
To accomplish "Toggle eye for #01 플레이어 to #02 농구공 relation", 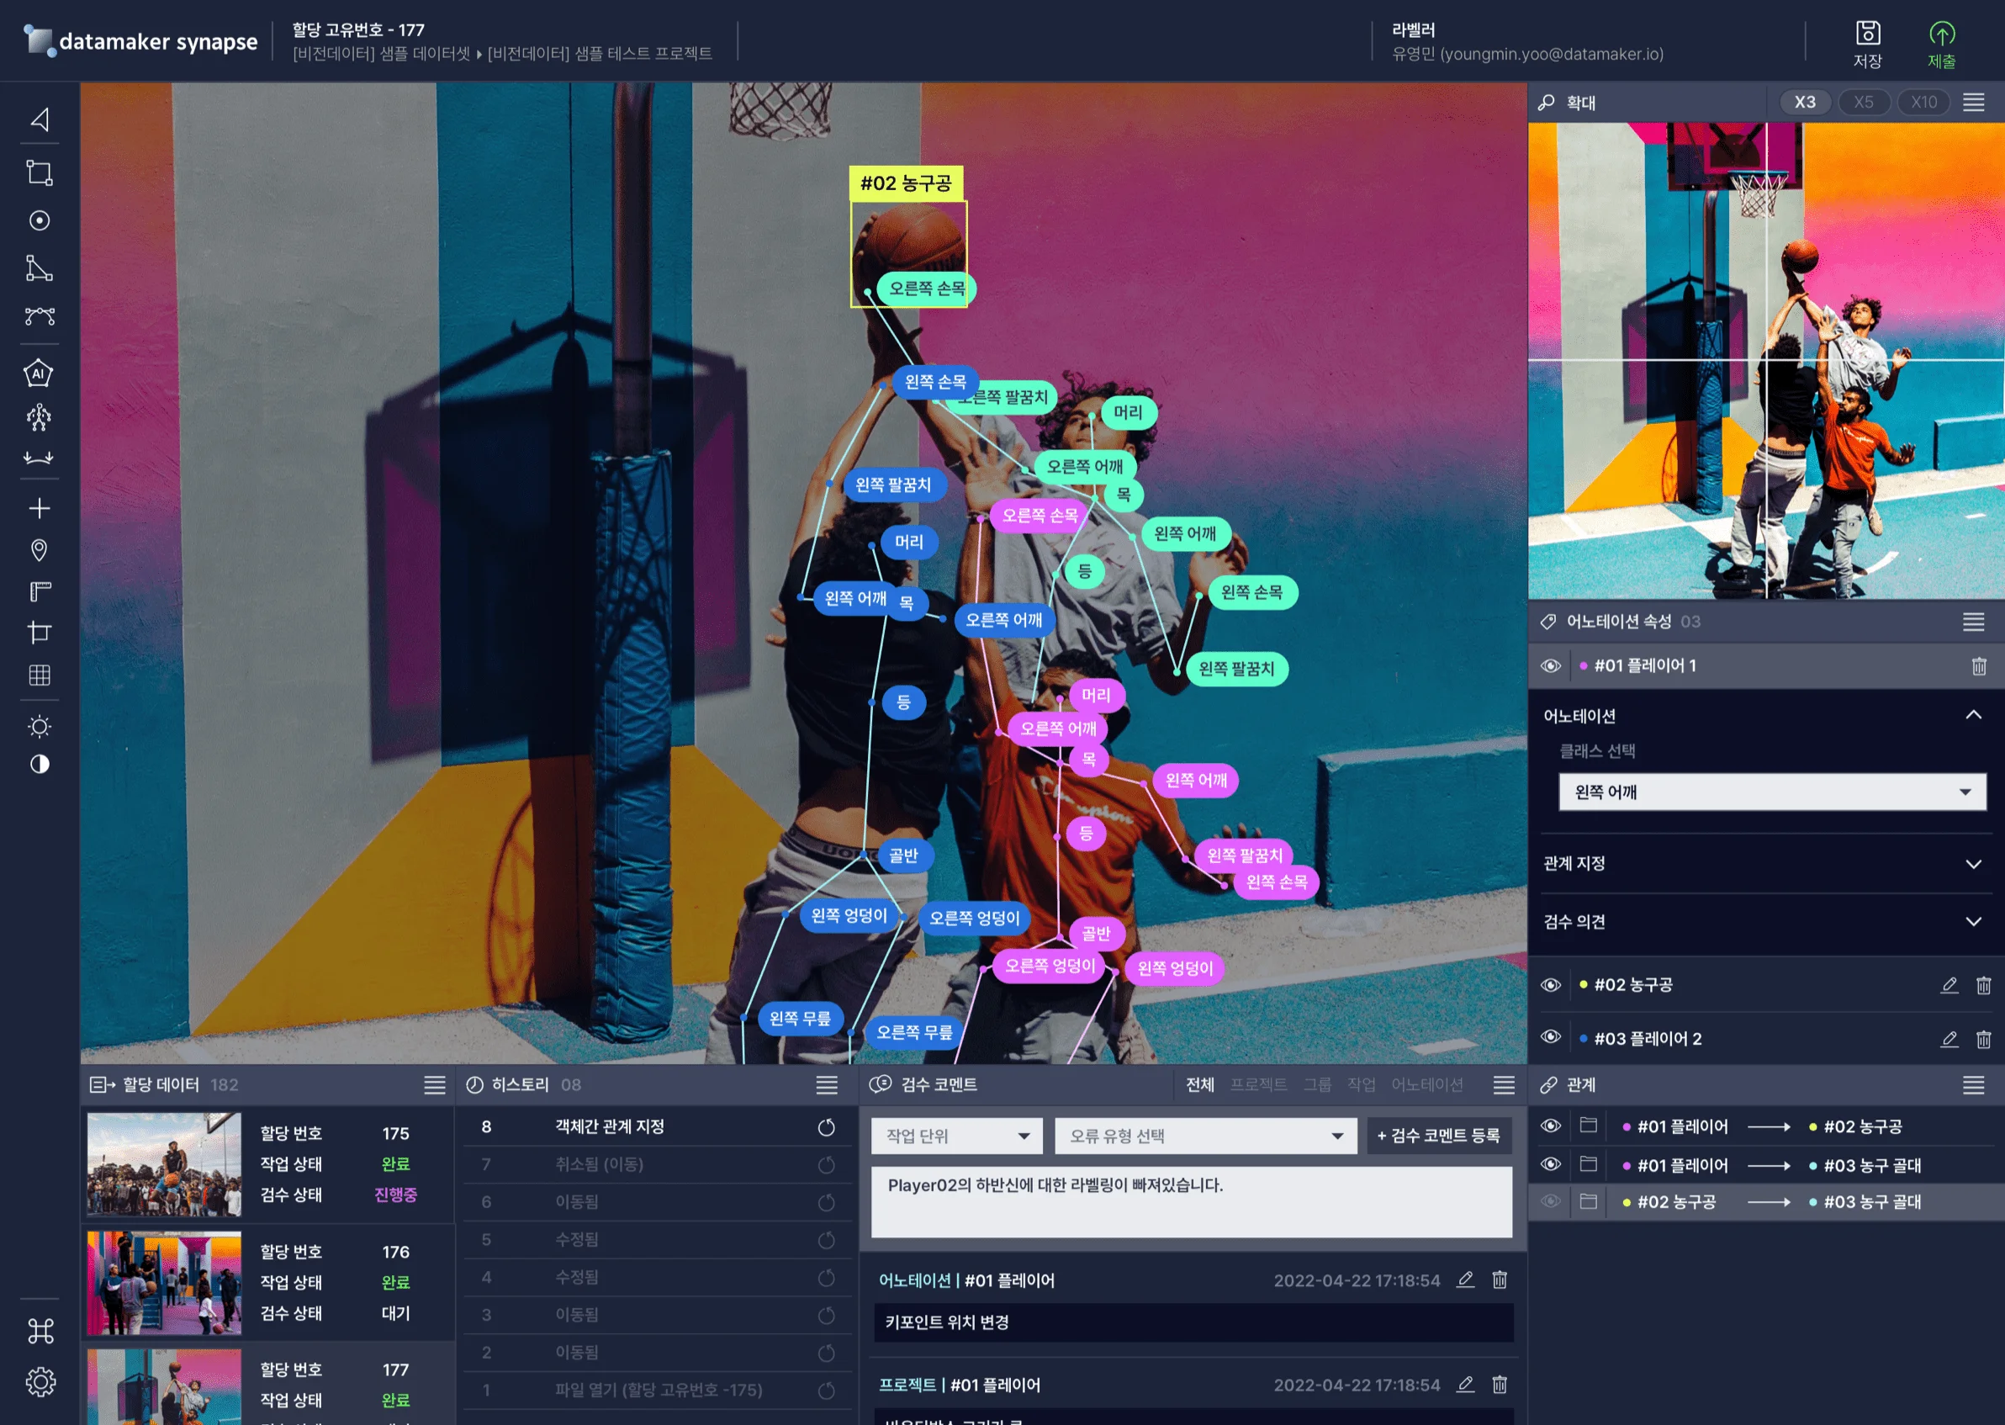I will (x=1551, y=1126).
